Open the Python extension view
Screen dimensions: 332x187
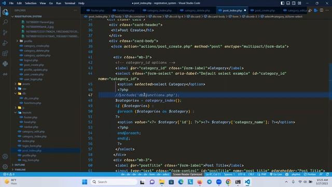(5, 63)
